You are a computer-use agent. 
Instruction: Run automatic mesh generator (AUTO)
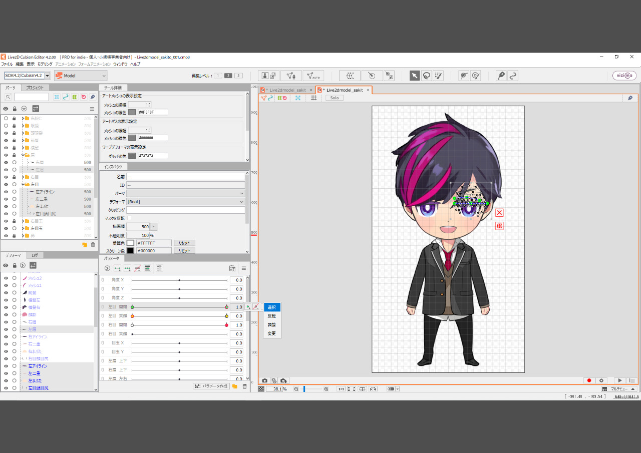coord(313,76)
